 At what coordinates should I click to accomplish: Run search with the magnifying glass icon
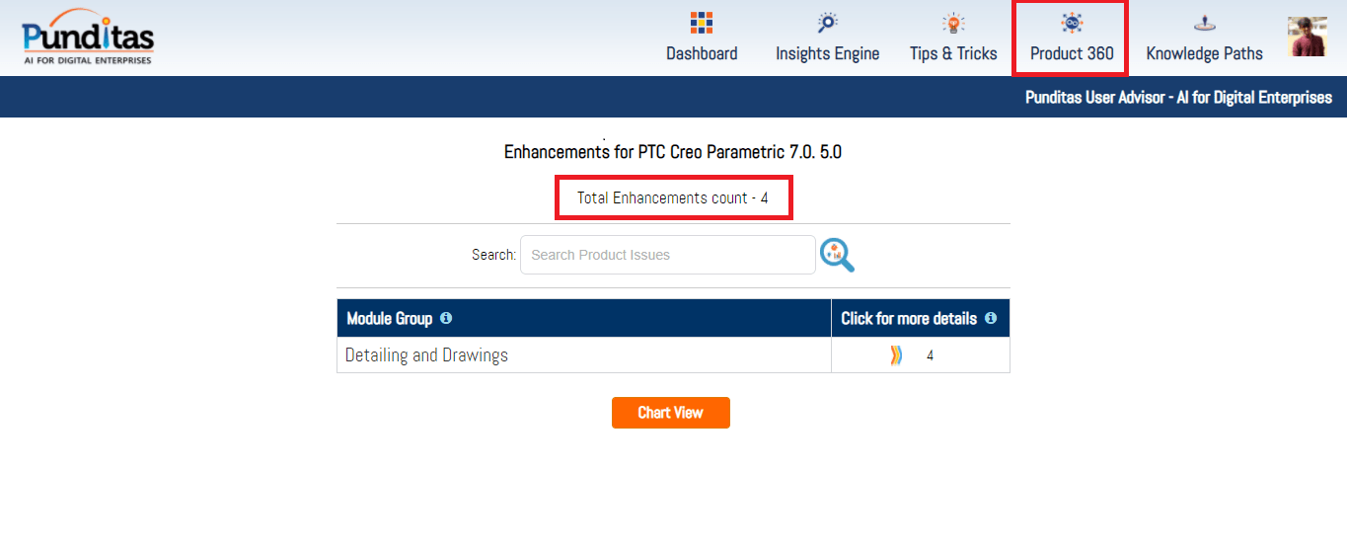pos(837,255)
